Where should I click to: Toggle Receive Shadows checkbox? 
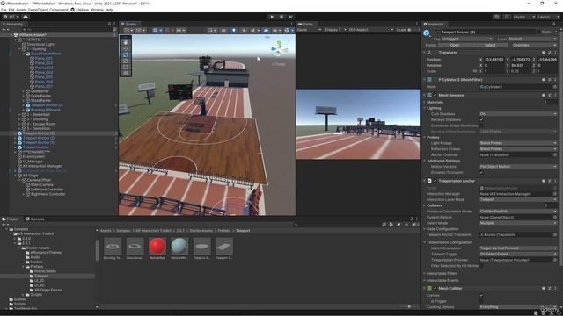point(481,119)
